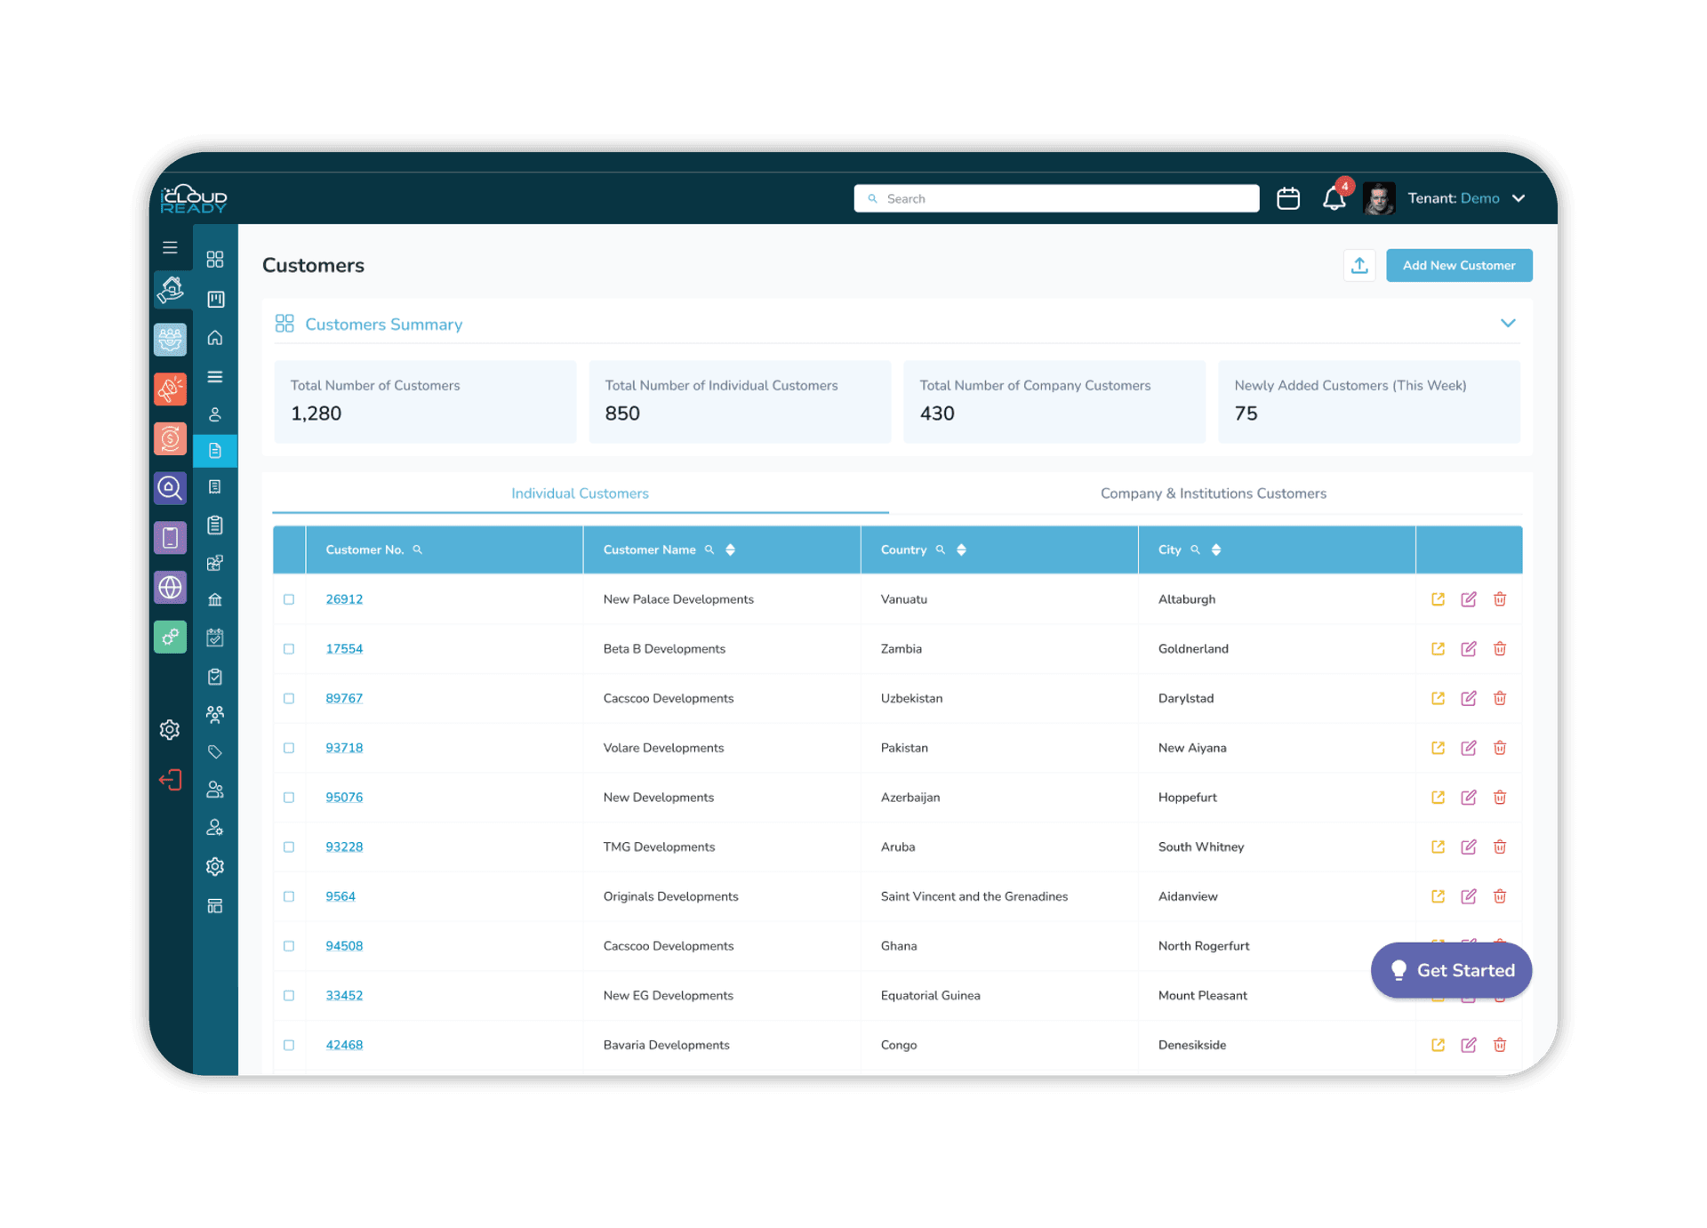Edit Beta B Developments using the pencil icon
1707x1228 pixels.
1469,648
